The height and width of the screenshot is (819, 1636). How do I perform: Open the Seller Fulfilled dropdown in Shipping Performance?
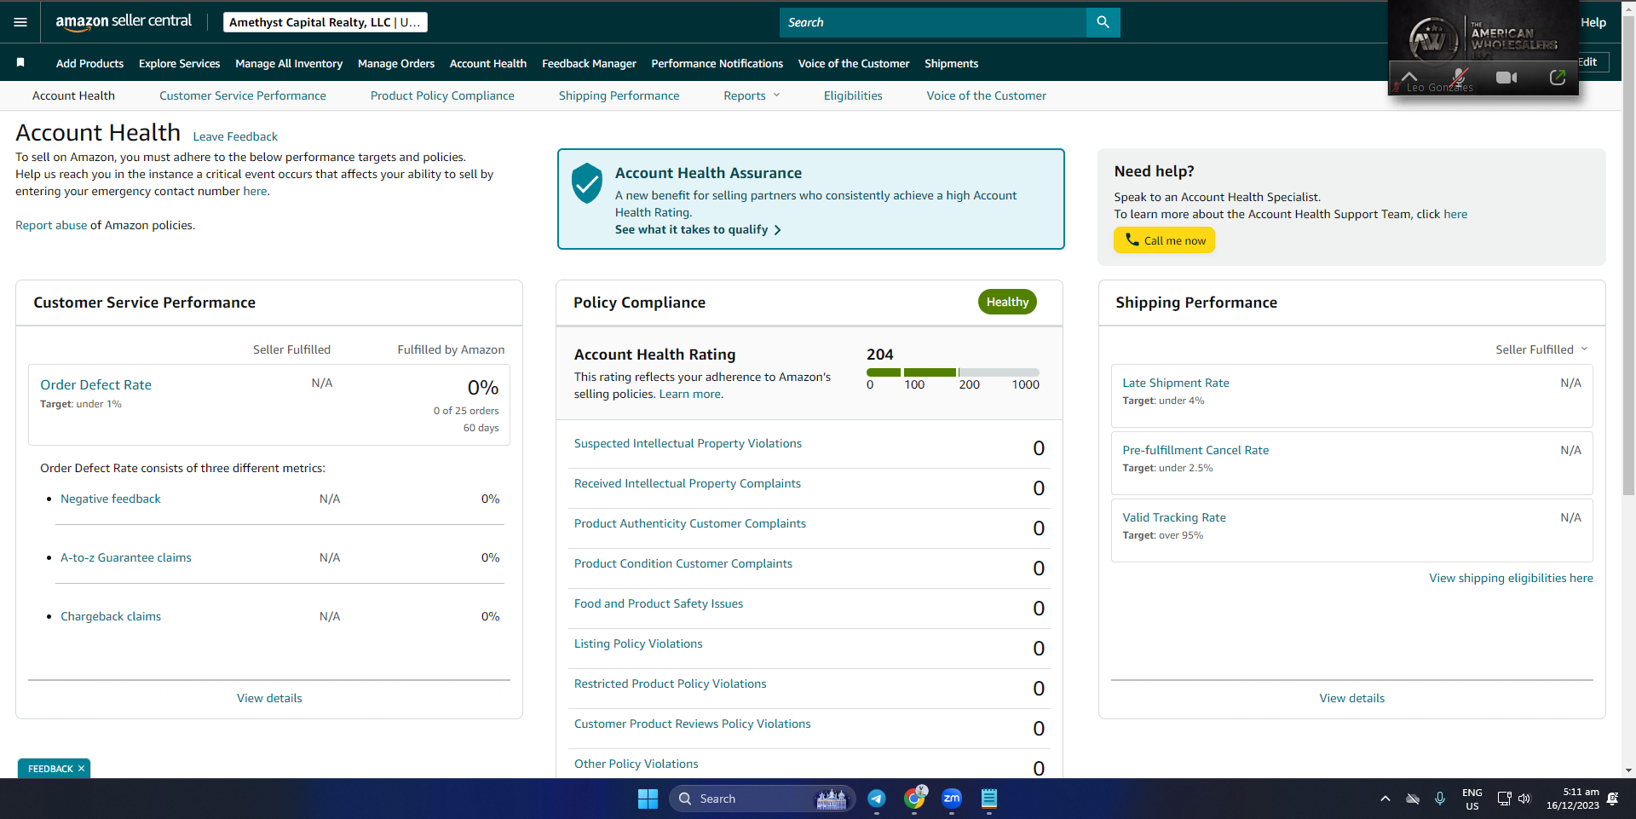click(x=1541, y=349)
